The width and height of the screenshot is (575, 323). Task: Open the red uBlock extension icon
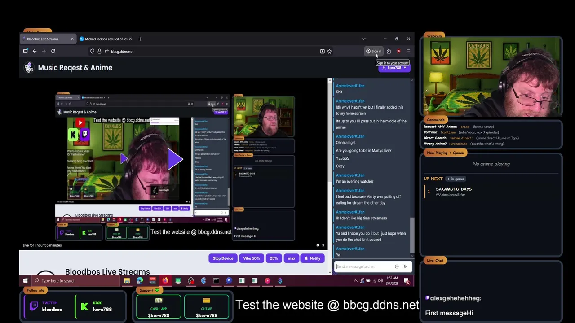pyautogui.click(x=398, y=51)
